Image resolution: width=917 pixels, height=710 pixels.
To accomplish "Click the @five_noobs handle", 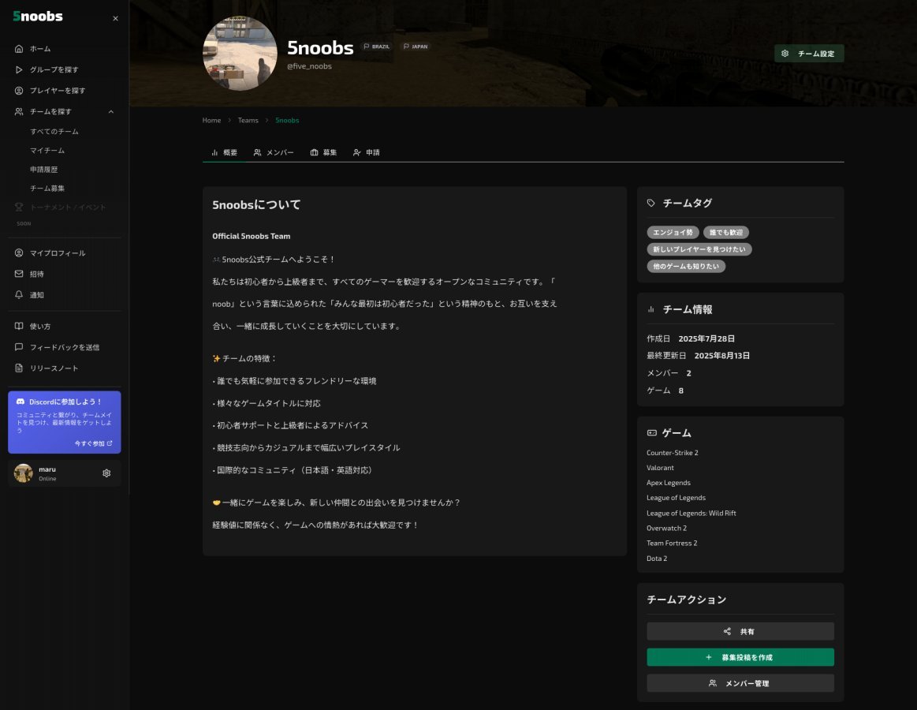I will pyautogui.click(x=309, y=66).
